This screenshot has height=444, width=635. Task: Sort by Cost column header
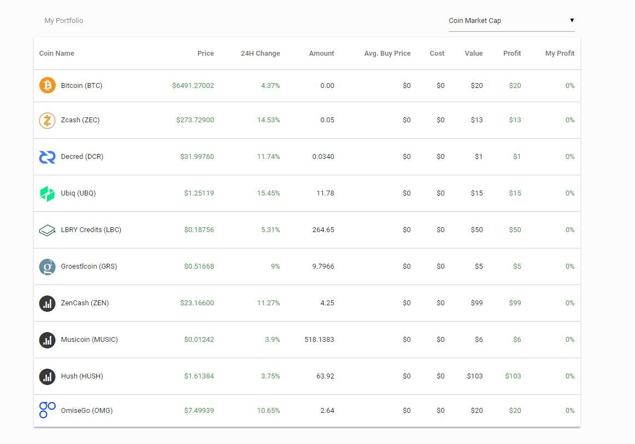point(437,54)
